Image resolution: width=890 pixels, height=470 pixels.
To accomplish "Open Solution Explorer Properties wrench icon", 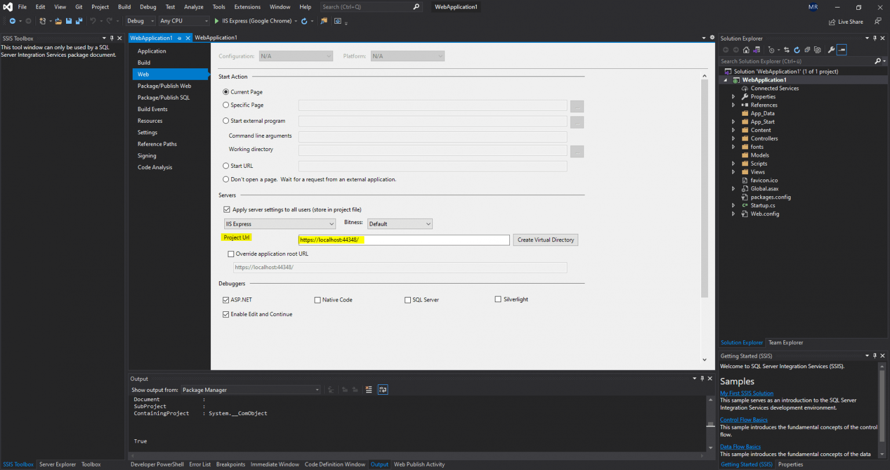I will 831,50.
